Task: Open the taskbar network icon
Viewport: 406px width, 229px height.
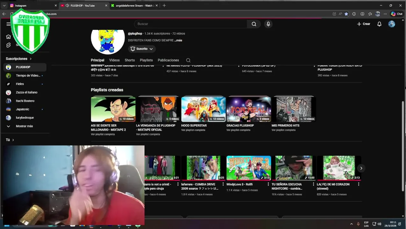Action: tap(374, 224)
